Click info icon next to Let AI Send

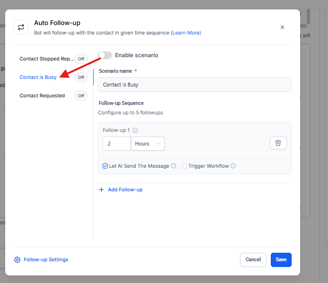coord(173,166)
